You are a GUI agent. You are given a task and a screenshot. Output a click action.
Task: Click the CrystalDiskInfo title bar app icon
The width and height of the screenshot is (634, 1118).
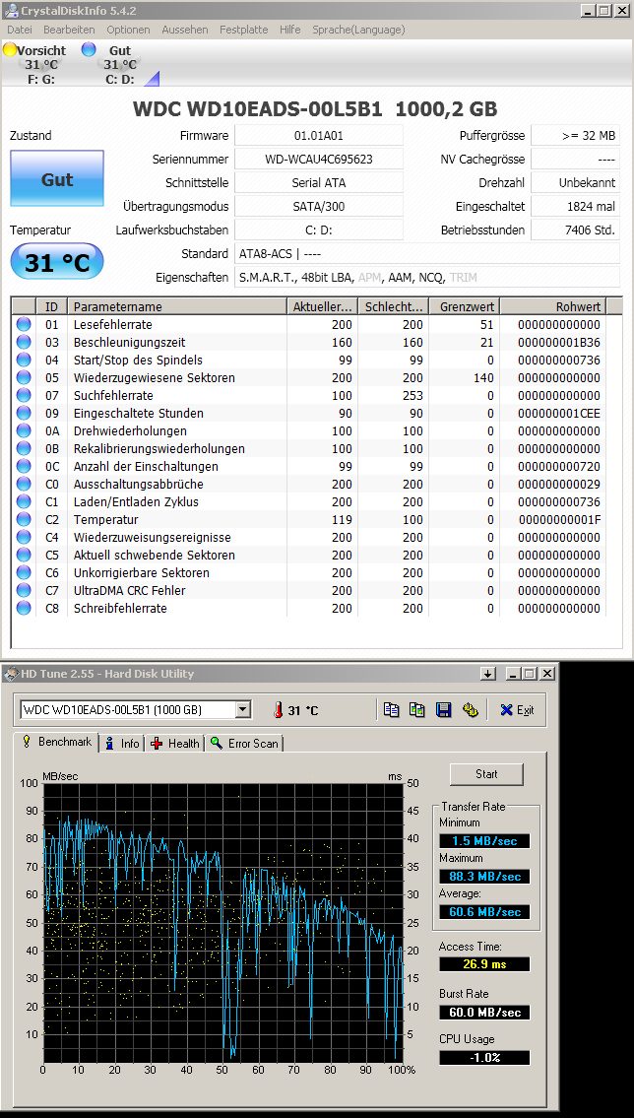[x=11, y=10]
